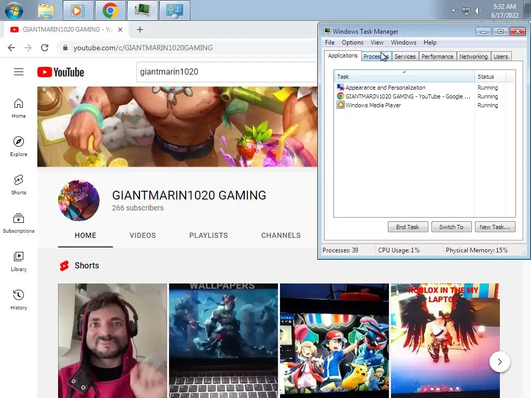531x398 pixels.
Task: Open Shorts in YouTube sidebar
Action: click(x=19, y=185)
